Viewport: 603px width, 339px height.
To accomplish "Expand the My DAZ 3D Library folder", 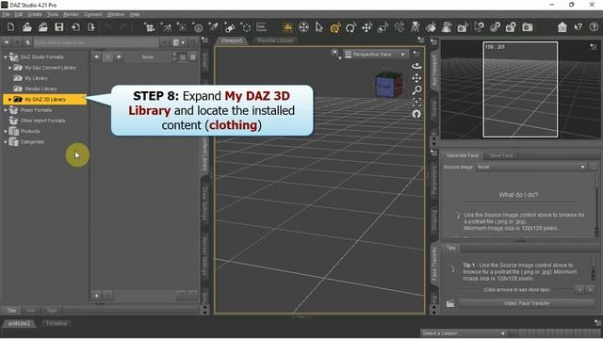I will pyautogui.click(x=10, y=100).
